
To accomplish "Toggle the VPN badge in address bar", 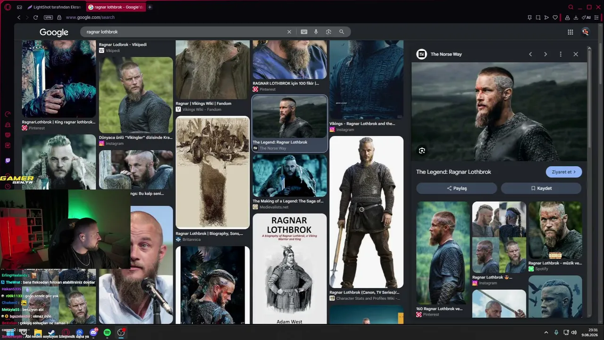I will pyautogui.click(x=48, y=17).
